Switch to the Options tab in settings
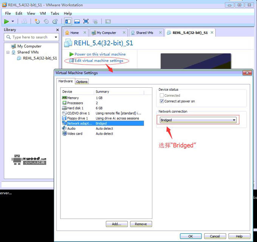 coord(82,82)
